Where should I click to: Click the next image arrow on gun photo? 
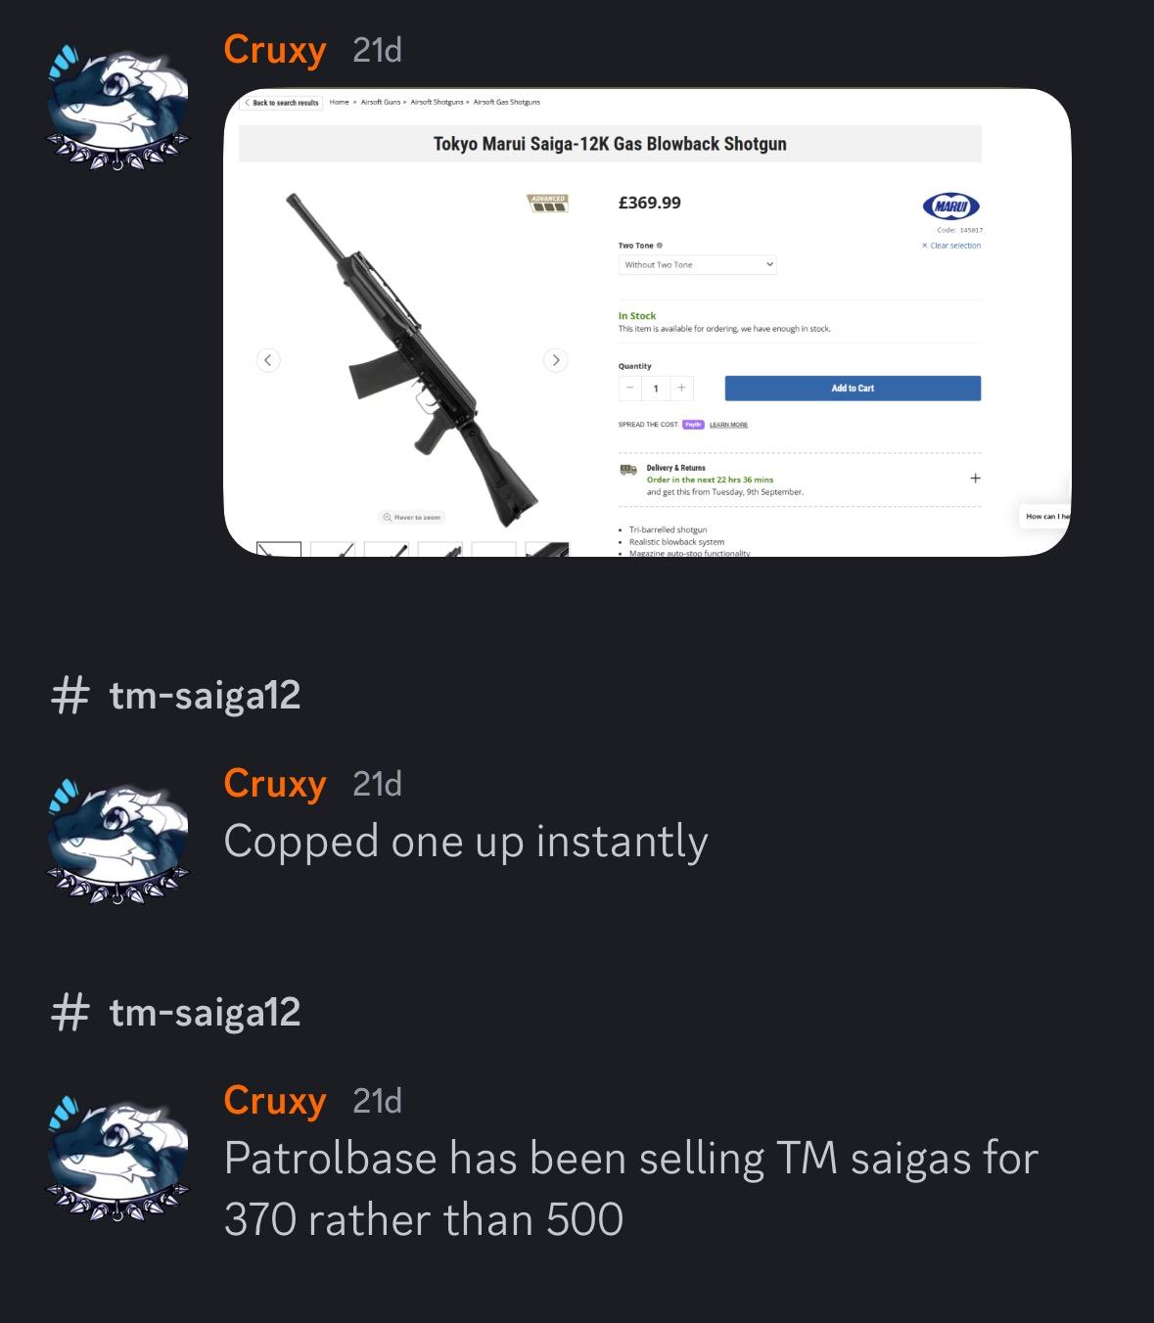point(555,359)
